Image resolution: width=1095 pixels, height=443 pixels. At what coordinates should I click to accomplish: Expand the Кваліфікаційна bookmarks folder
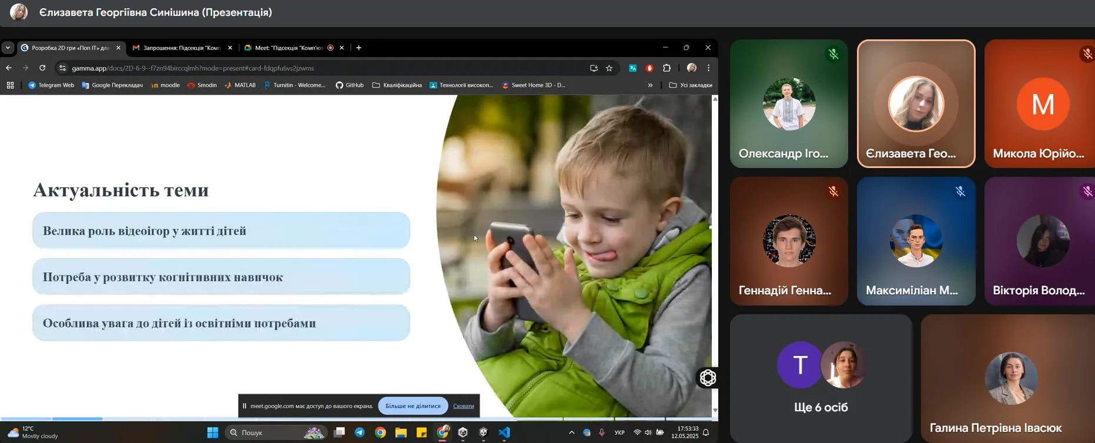[x=397, y=85]
